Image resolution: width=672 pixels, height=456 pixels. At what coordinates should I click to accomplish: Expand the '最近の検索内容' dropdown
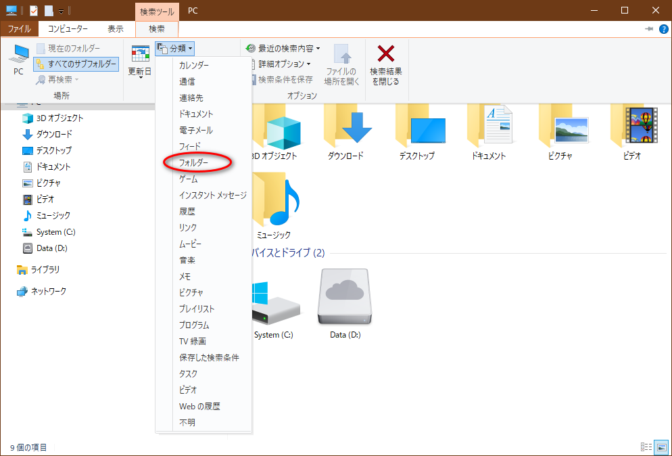point(283,49)
